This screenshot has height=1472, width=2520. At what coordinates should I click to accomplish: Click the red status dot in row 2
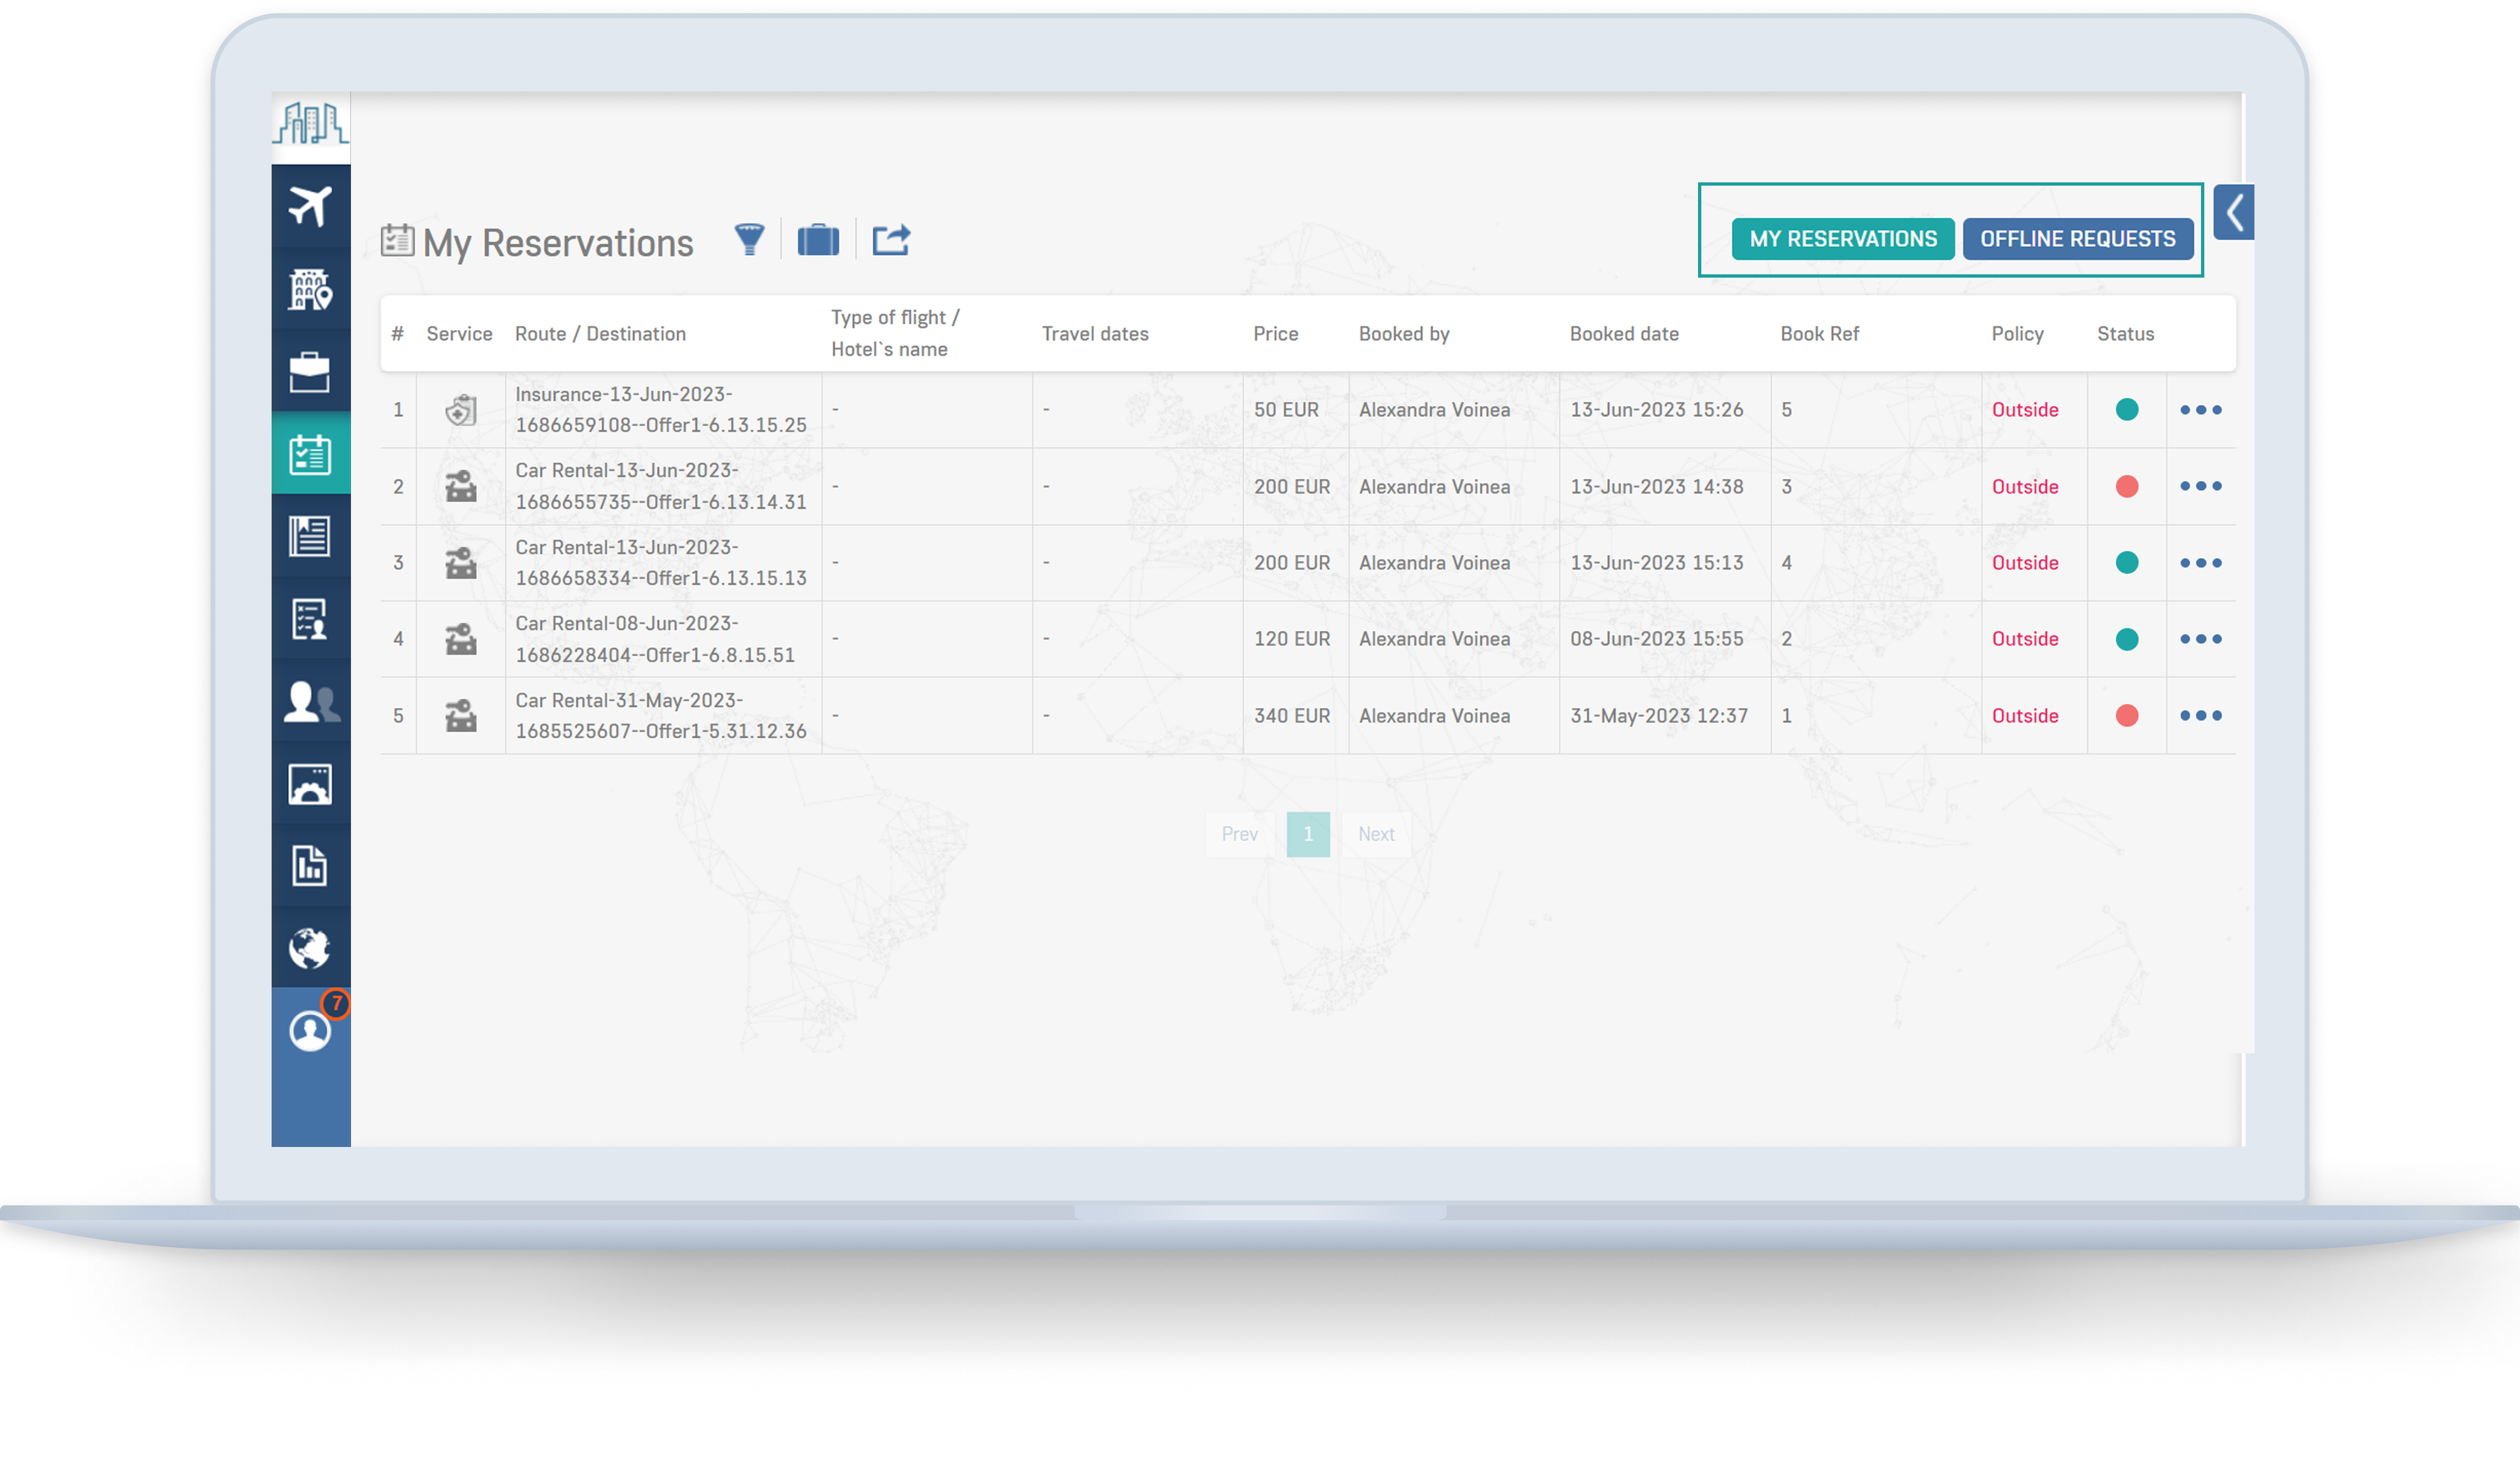click(2126, 487)
